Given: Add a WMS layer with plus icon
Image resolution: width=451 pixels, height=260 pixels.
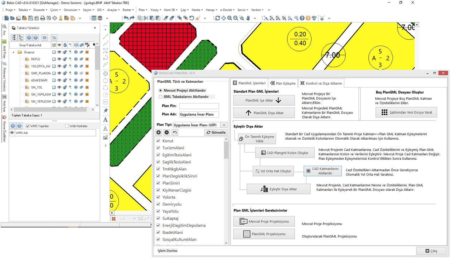Looking at the screenshot, I should coord(13,126).
